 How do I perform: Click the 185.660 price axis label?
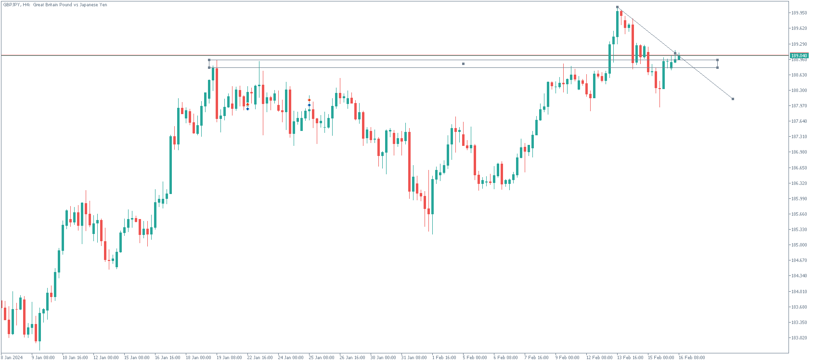(x=799, y=214)
